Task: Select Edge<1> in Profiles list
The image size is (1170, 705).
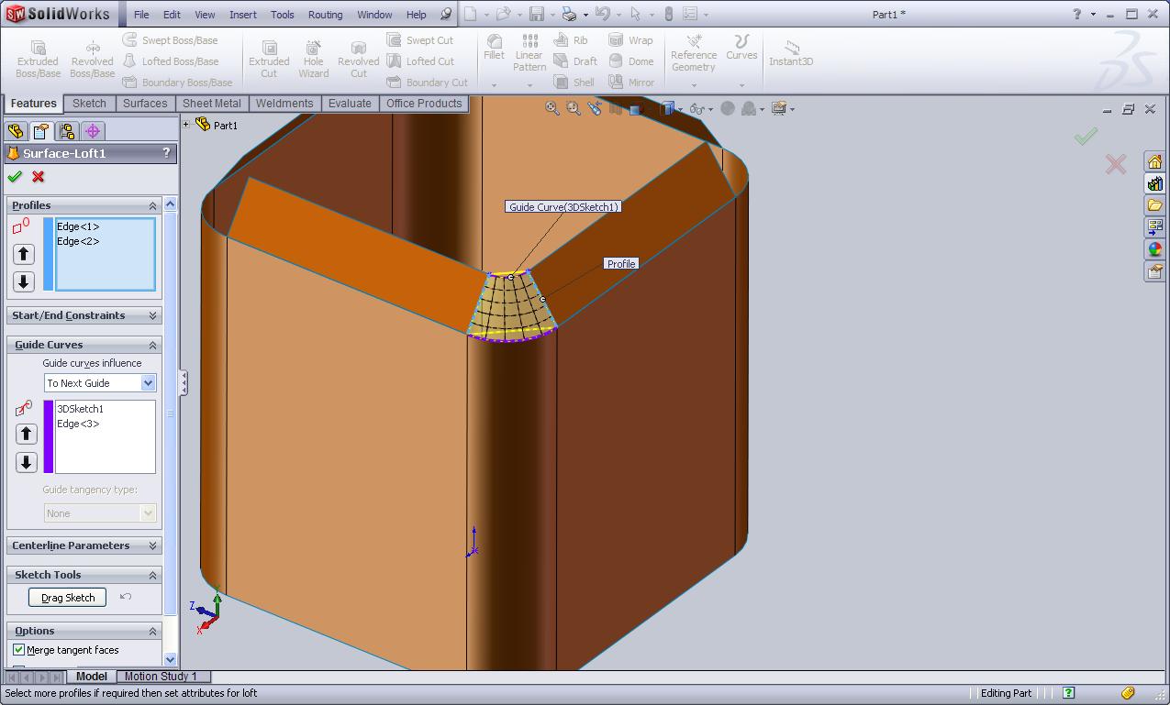Action: click(x=78, y=226)
